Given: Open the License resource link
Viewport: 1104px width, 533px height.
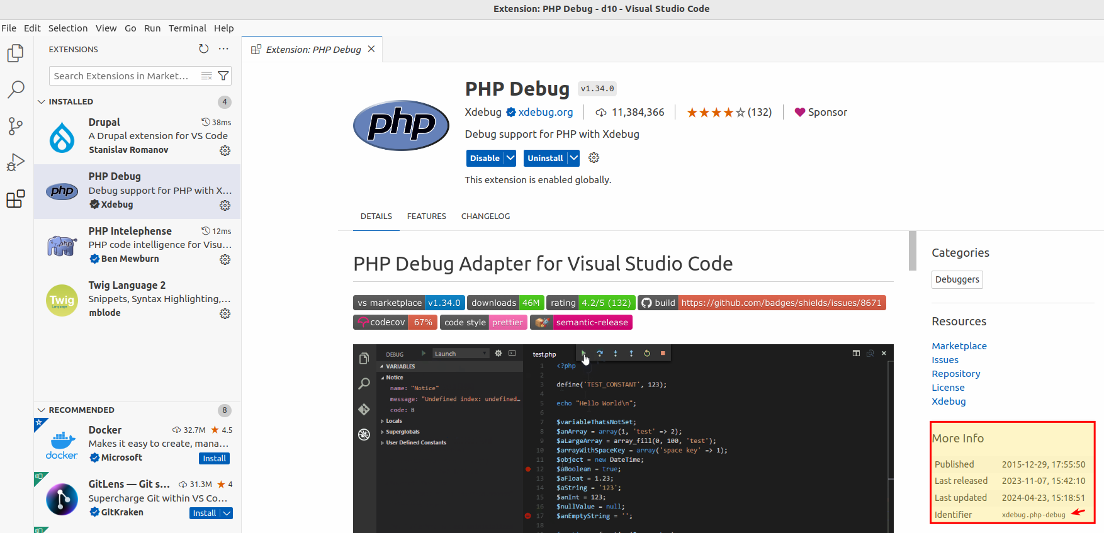Looking at the screenshot, I should 948,388.
